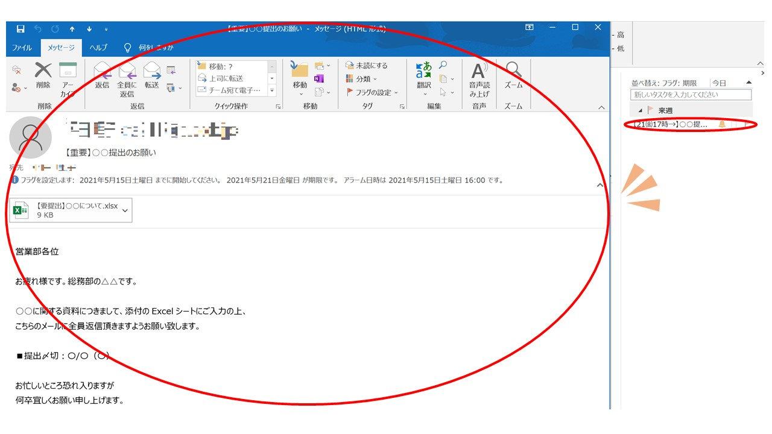Mark message as unread (未読にする)

point(367,65)
